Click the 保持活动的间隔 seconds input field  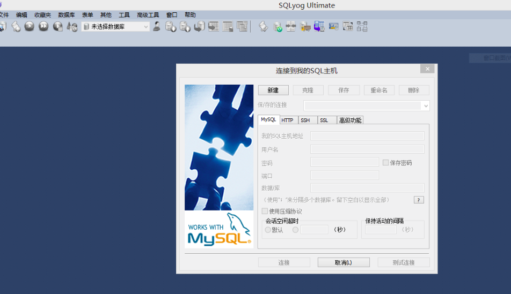[381, 230]
